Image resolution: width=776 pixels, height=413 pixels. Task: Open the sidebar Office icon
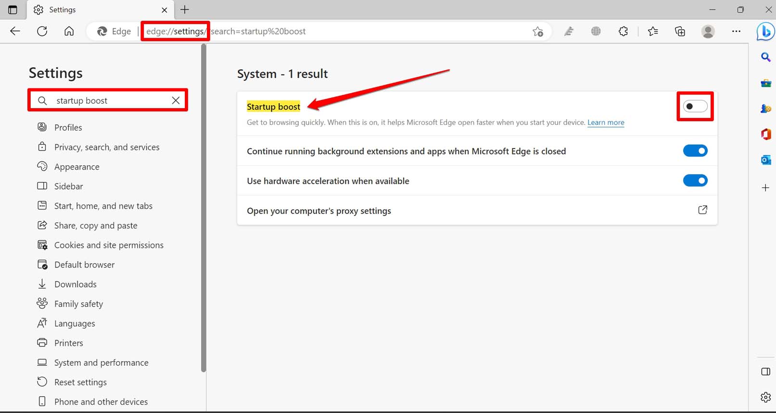click(766, 134)
